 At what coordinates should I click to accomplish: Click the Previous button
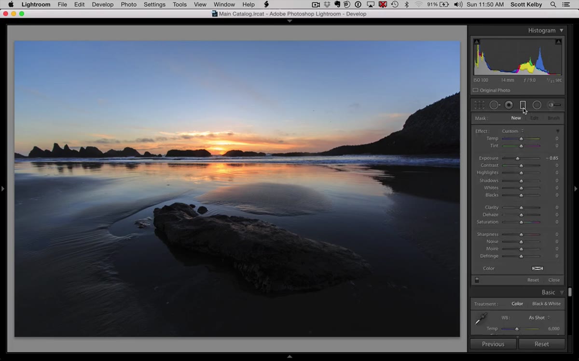(x=493, y=344)
